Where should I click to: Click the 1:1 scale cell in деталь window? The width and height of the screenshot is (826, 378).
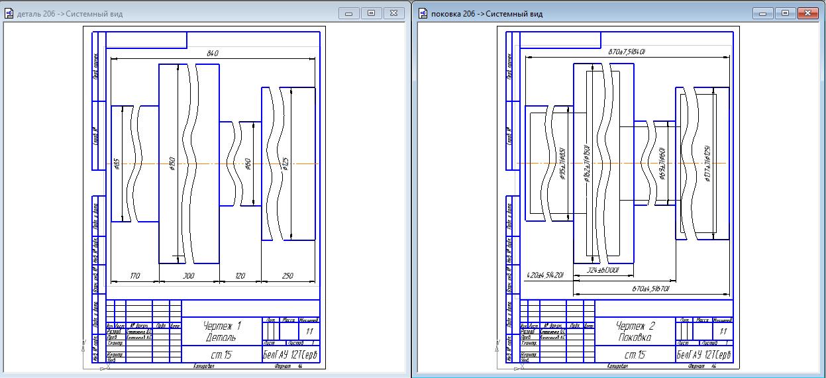pyautogui.click(x=309, y=331)
